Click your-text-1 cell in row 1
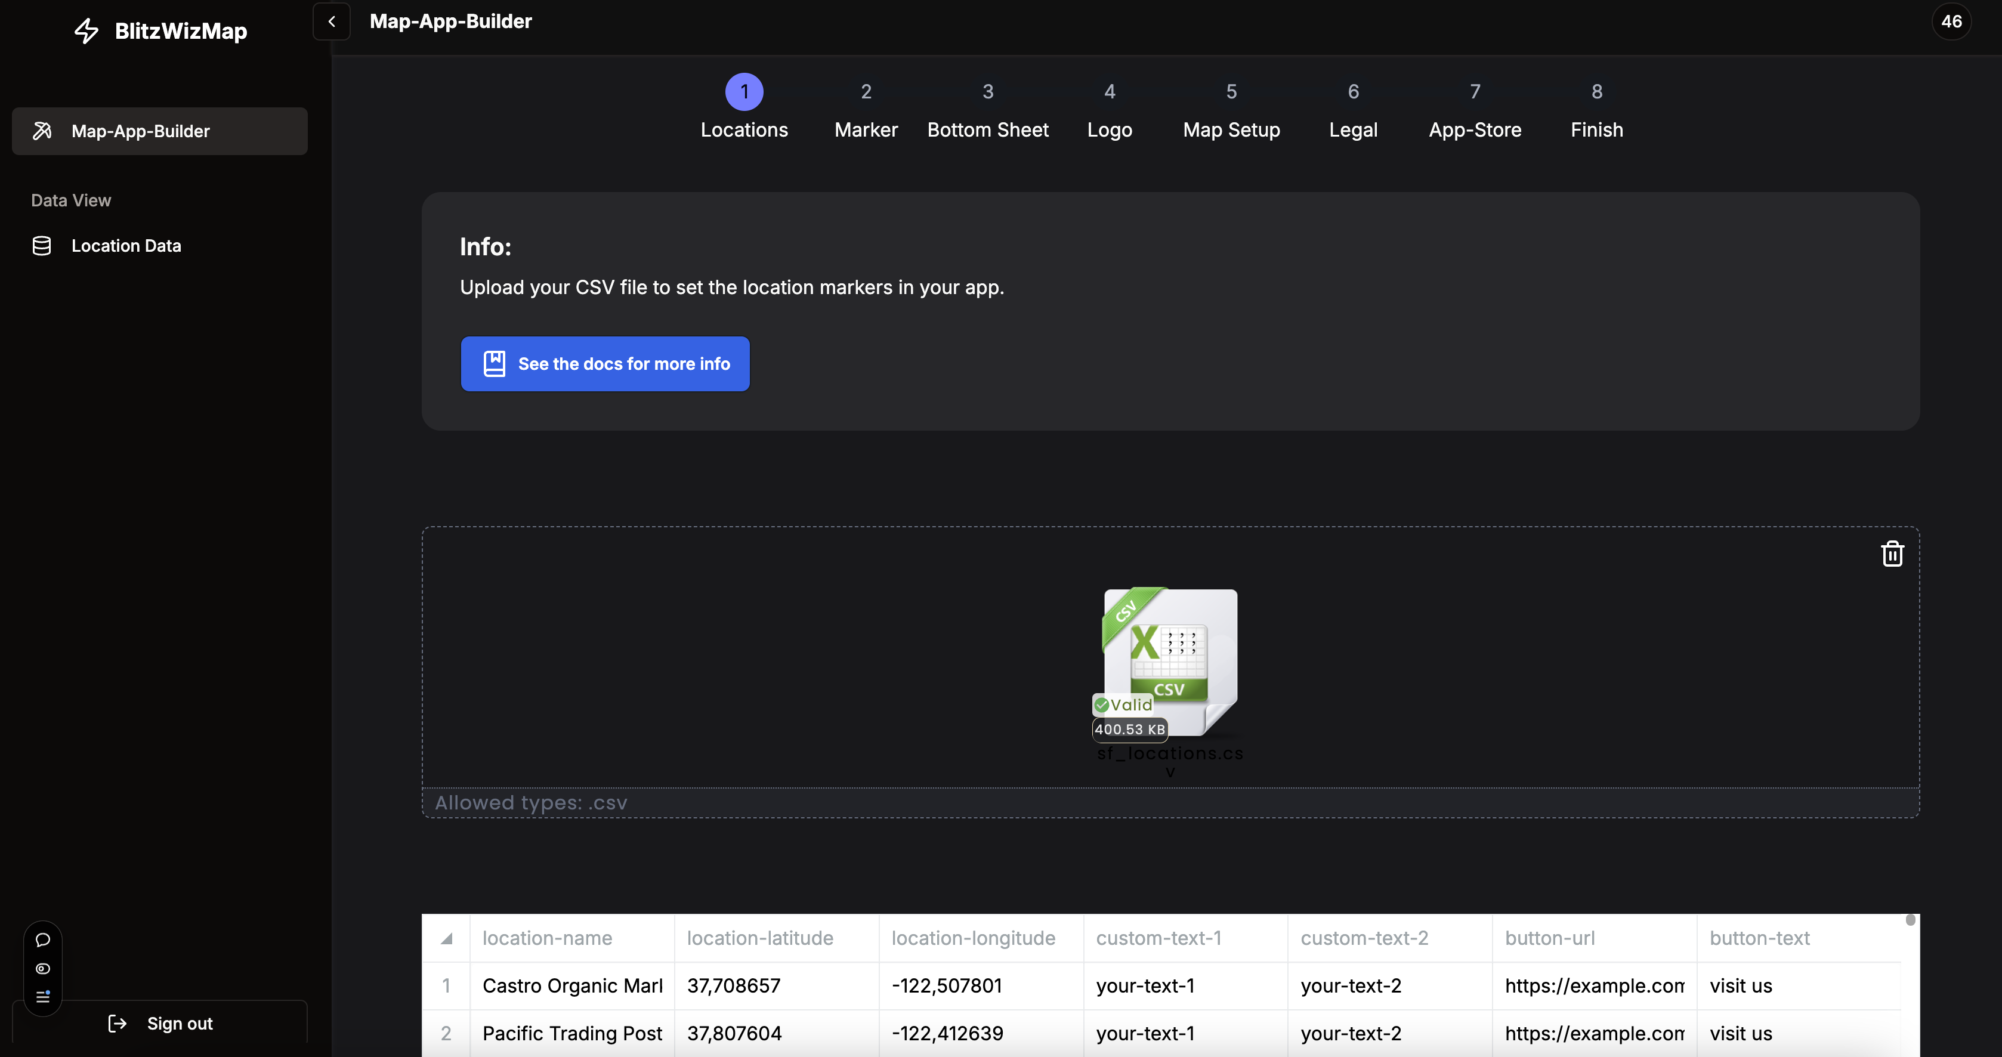 click(x=1185, y=985)
